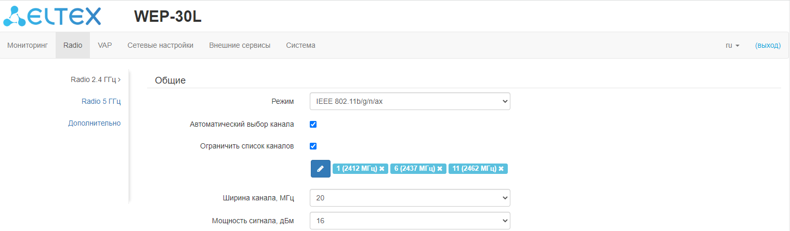
Task: Remove channel 11 (2462 МГц) tag
Action: (x=501, y=169)
